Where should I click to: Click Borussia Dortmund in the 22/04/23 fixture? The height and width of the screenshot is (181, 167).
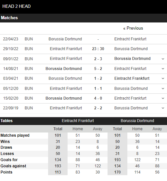(x=65, y=39)
